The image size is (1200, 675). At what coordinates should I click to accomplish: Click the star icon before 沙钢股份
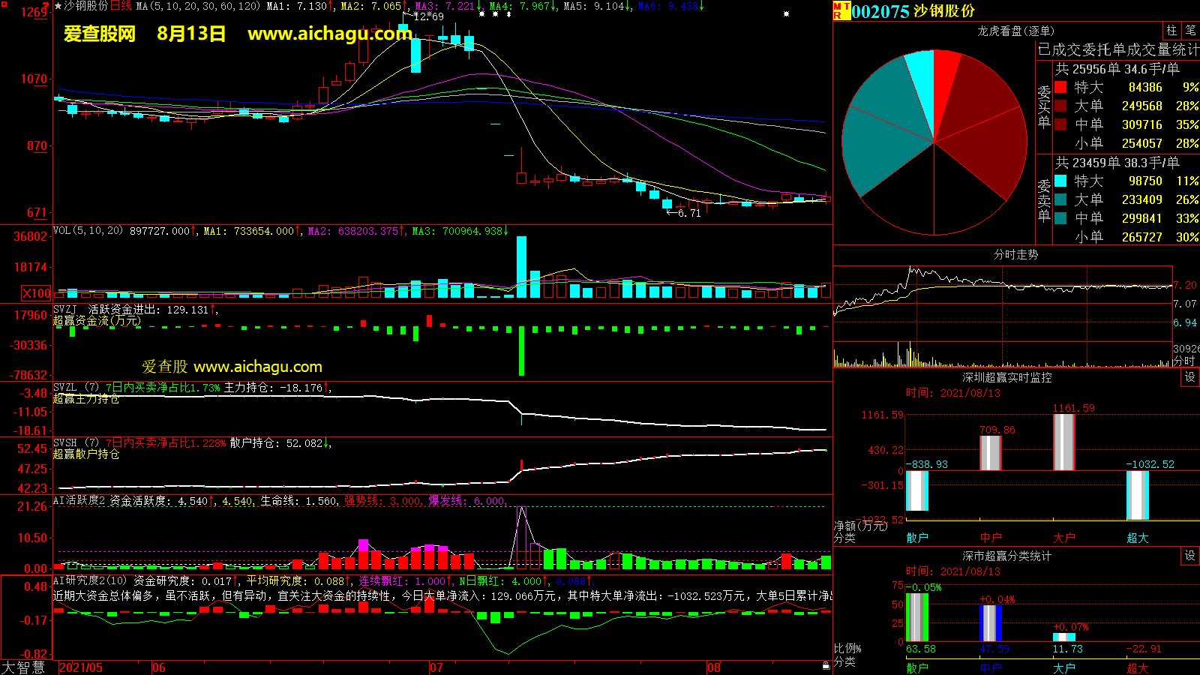58,6
